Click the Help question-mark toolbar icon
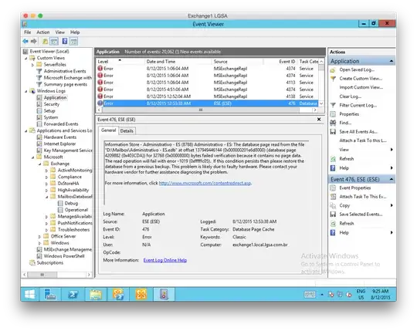This screenshot has height=331, width=417. tap(65, 41)
